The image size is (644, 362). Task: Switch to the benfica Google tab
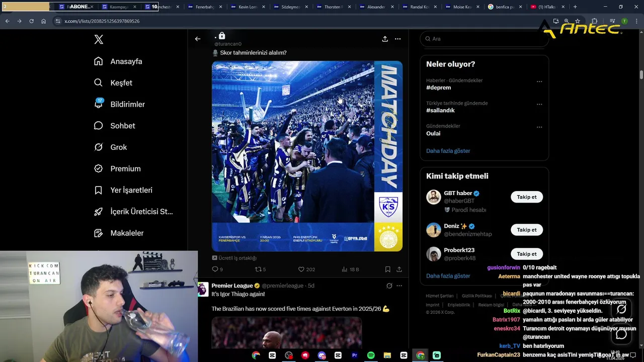[x=505, y=7]
